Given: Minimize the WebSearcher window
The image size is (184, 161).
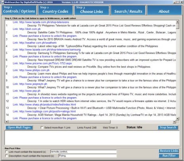Looking at the screenshot, I should pos(174,2).
